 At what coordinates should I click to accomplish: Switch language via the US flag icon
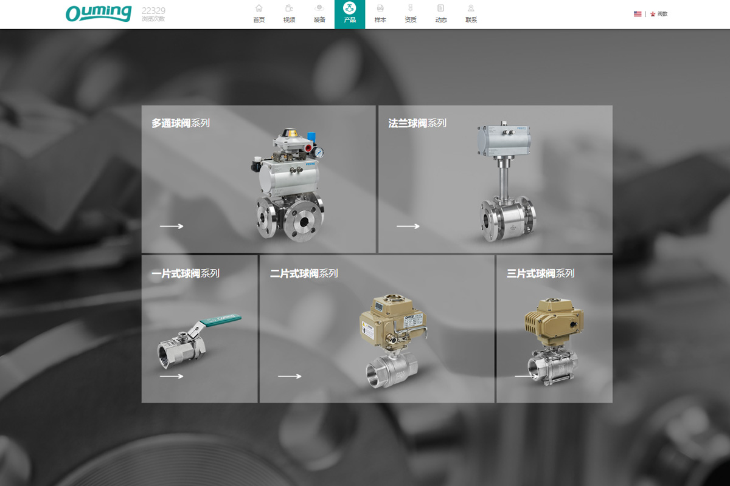(x=638, y=13)
